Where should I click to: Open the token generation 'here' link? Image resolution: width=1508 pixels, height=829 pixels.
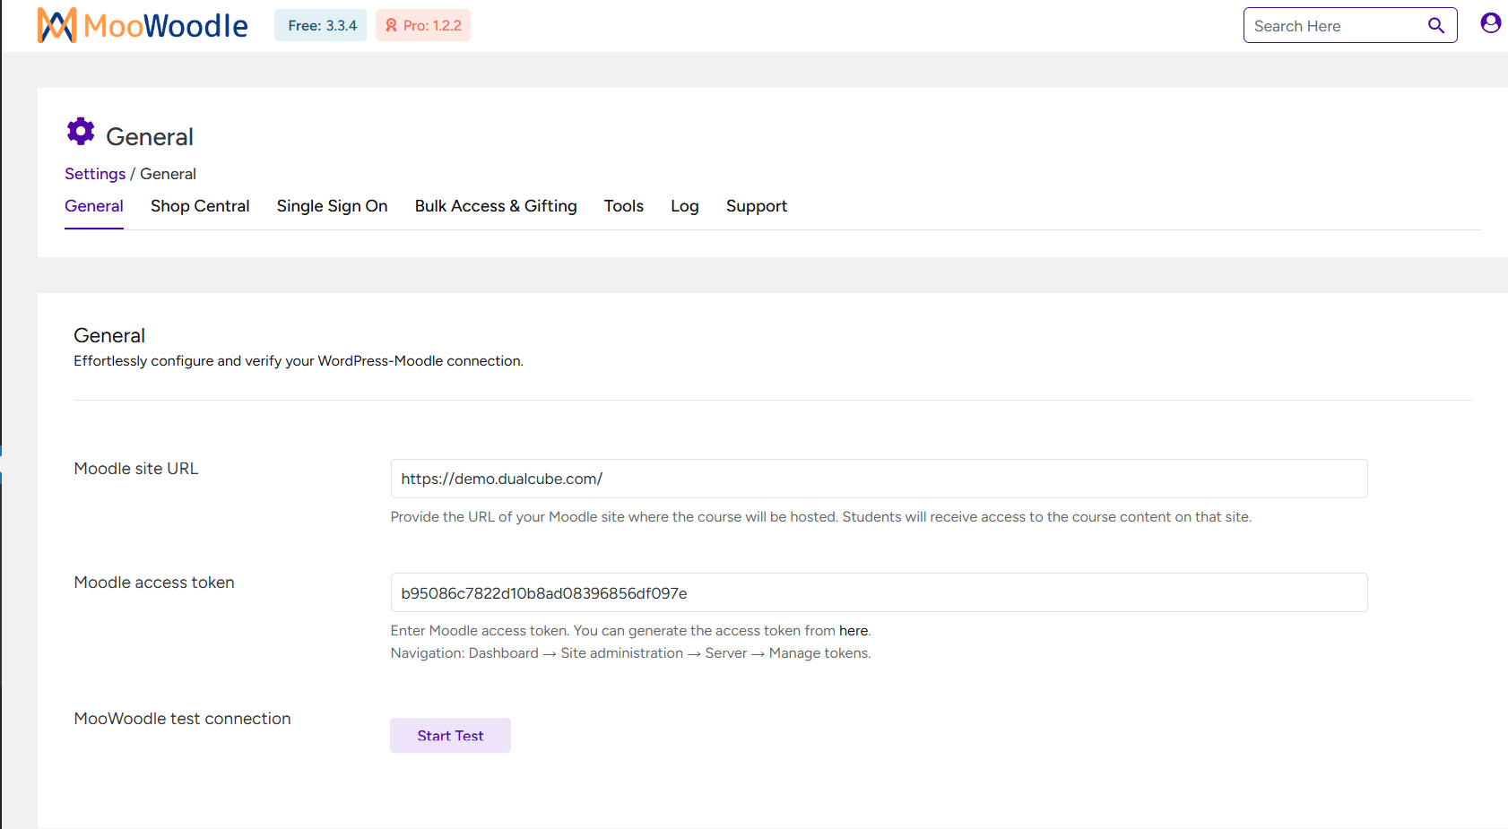pyautogui.click(x=853, y=630)
